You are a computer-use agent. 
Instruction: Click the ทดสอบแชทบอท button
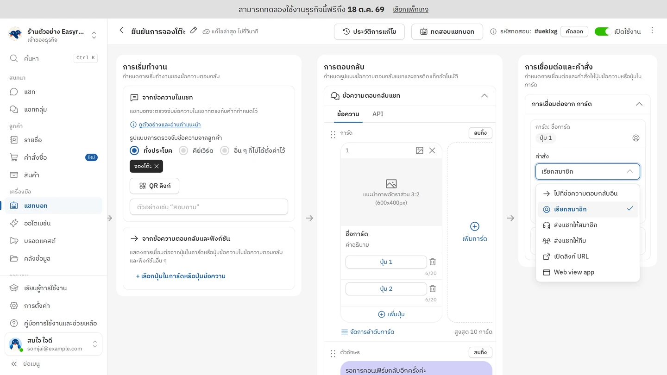click(447, 31)
